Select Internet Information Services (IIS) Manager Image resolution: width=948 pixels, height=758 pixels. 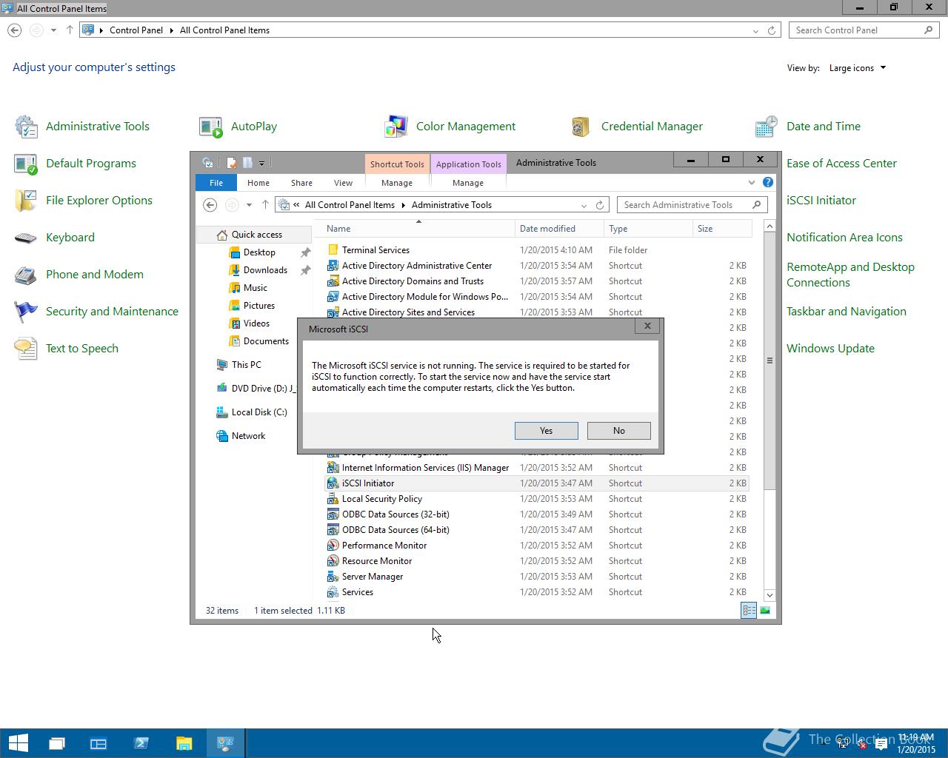coord(537,468)
